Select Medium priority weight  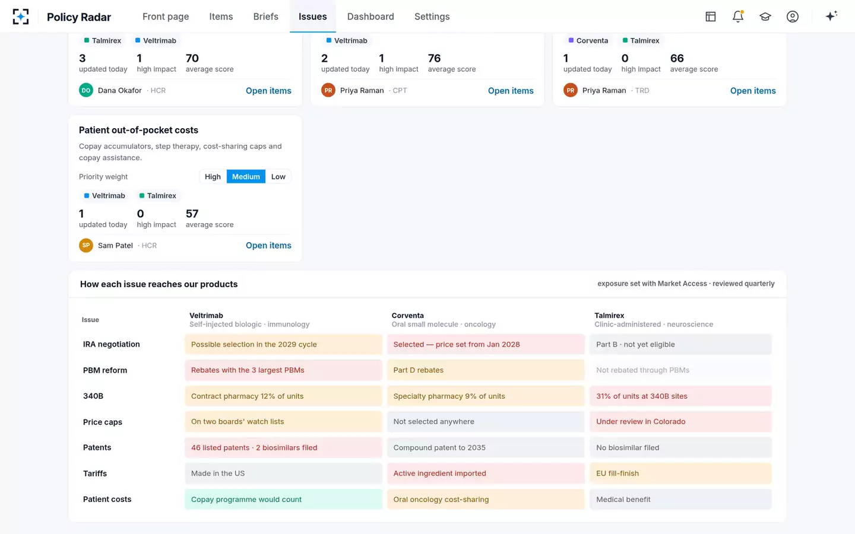[x=246, y=177]
